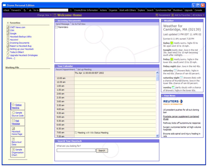The height and width of the screenshot is (168, 209).
Task: Click the go arrow icon after the Go to field
Action: click(70, 10)
